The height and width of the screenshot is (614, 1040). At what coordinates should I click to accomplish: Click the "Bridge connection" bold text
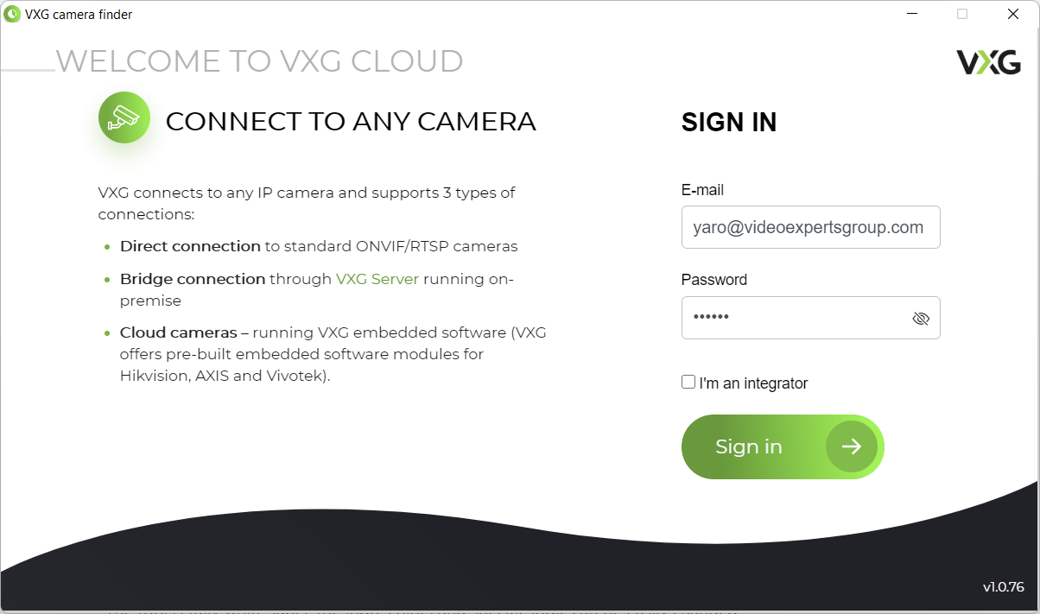coord(193,279)
